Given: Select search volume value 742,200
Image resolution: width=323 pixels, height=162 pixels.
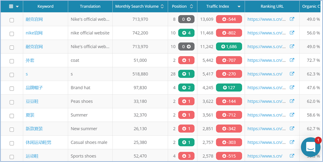Looking at the screenshot, I should (140, 33).
